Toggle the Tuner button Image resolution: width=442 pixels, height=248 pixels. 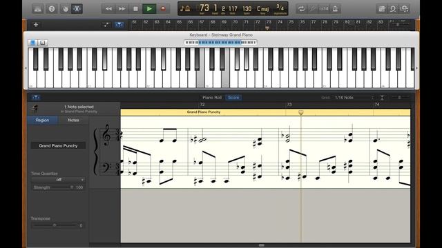point(313,9)
